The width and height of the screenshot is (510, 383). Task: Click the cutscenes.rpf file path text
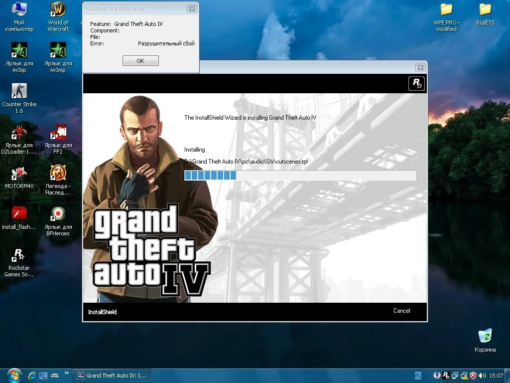[x=246, y=162]
